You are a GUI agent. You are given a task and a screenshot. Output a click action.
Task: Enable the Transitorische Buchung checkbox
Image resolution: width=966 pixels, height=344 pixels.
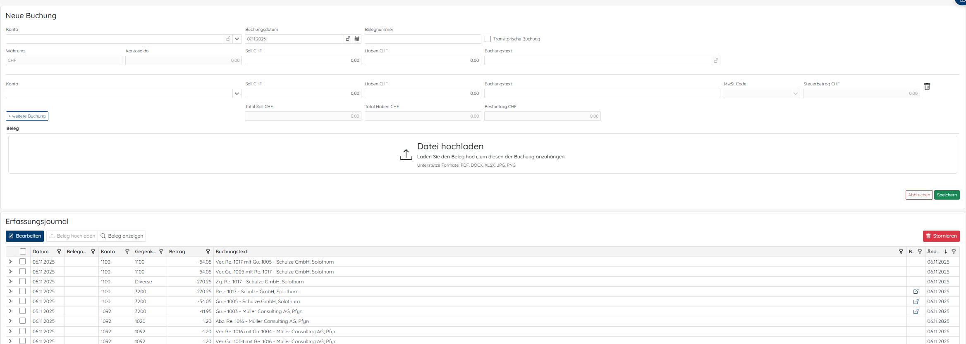click(x=488, y=39)
